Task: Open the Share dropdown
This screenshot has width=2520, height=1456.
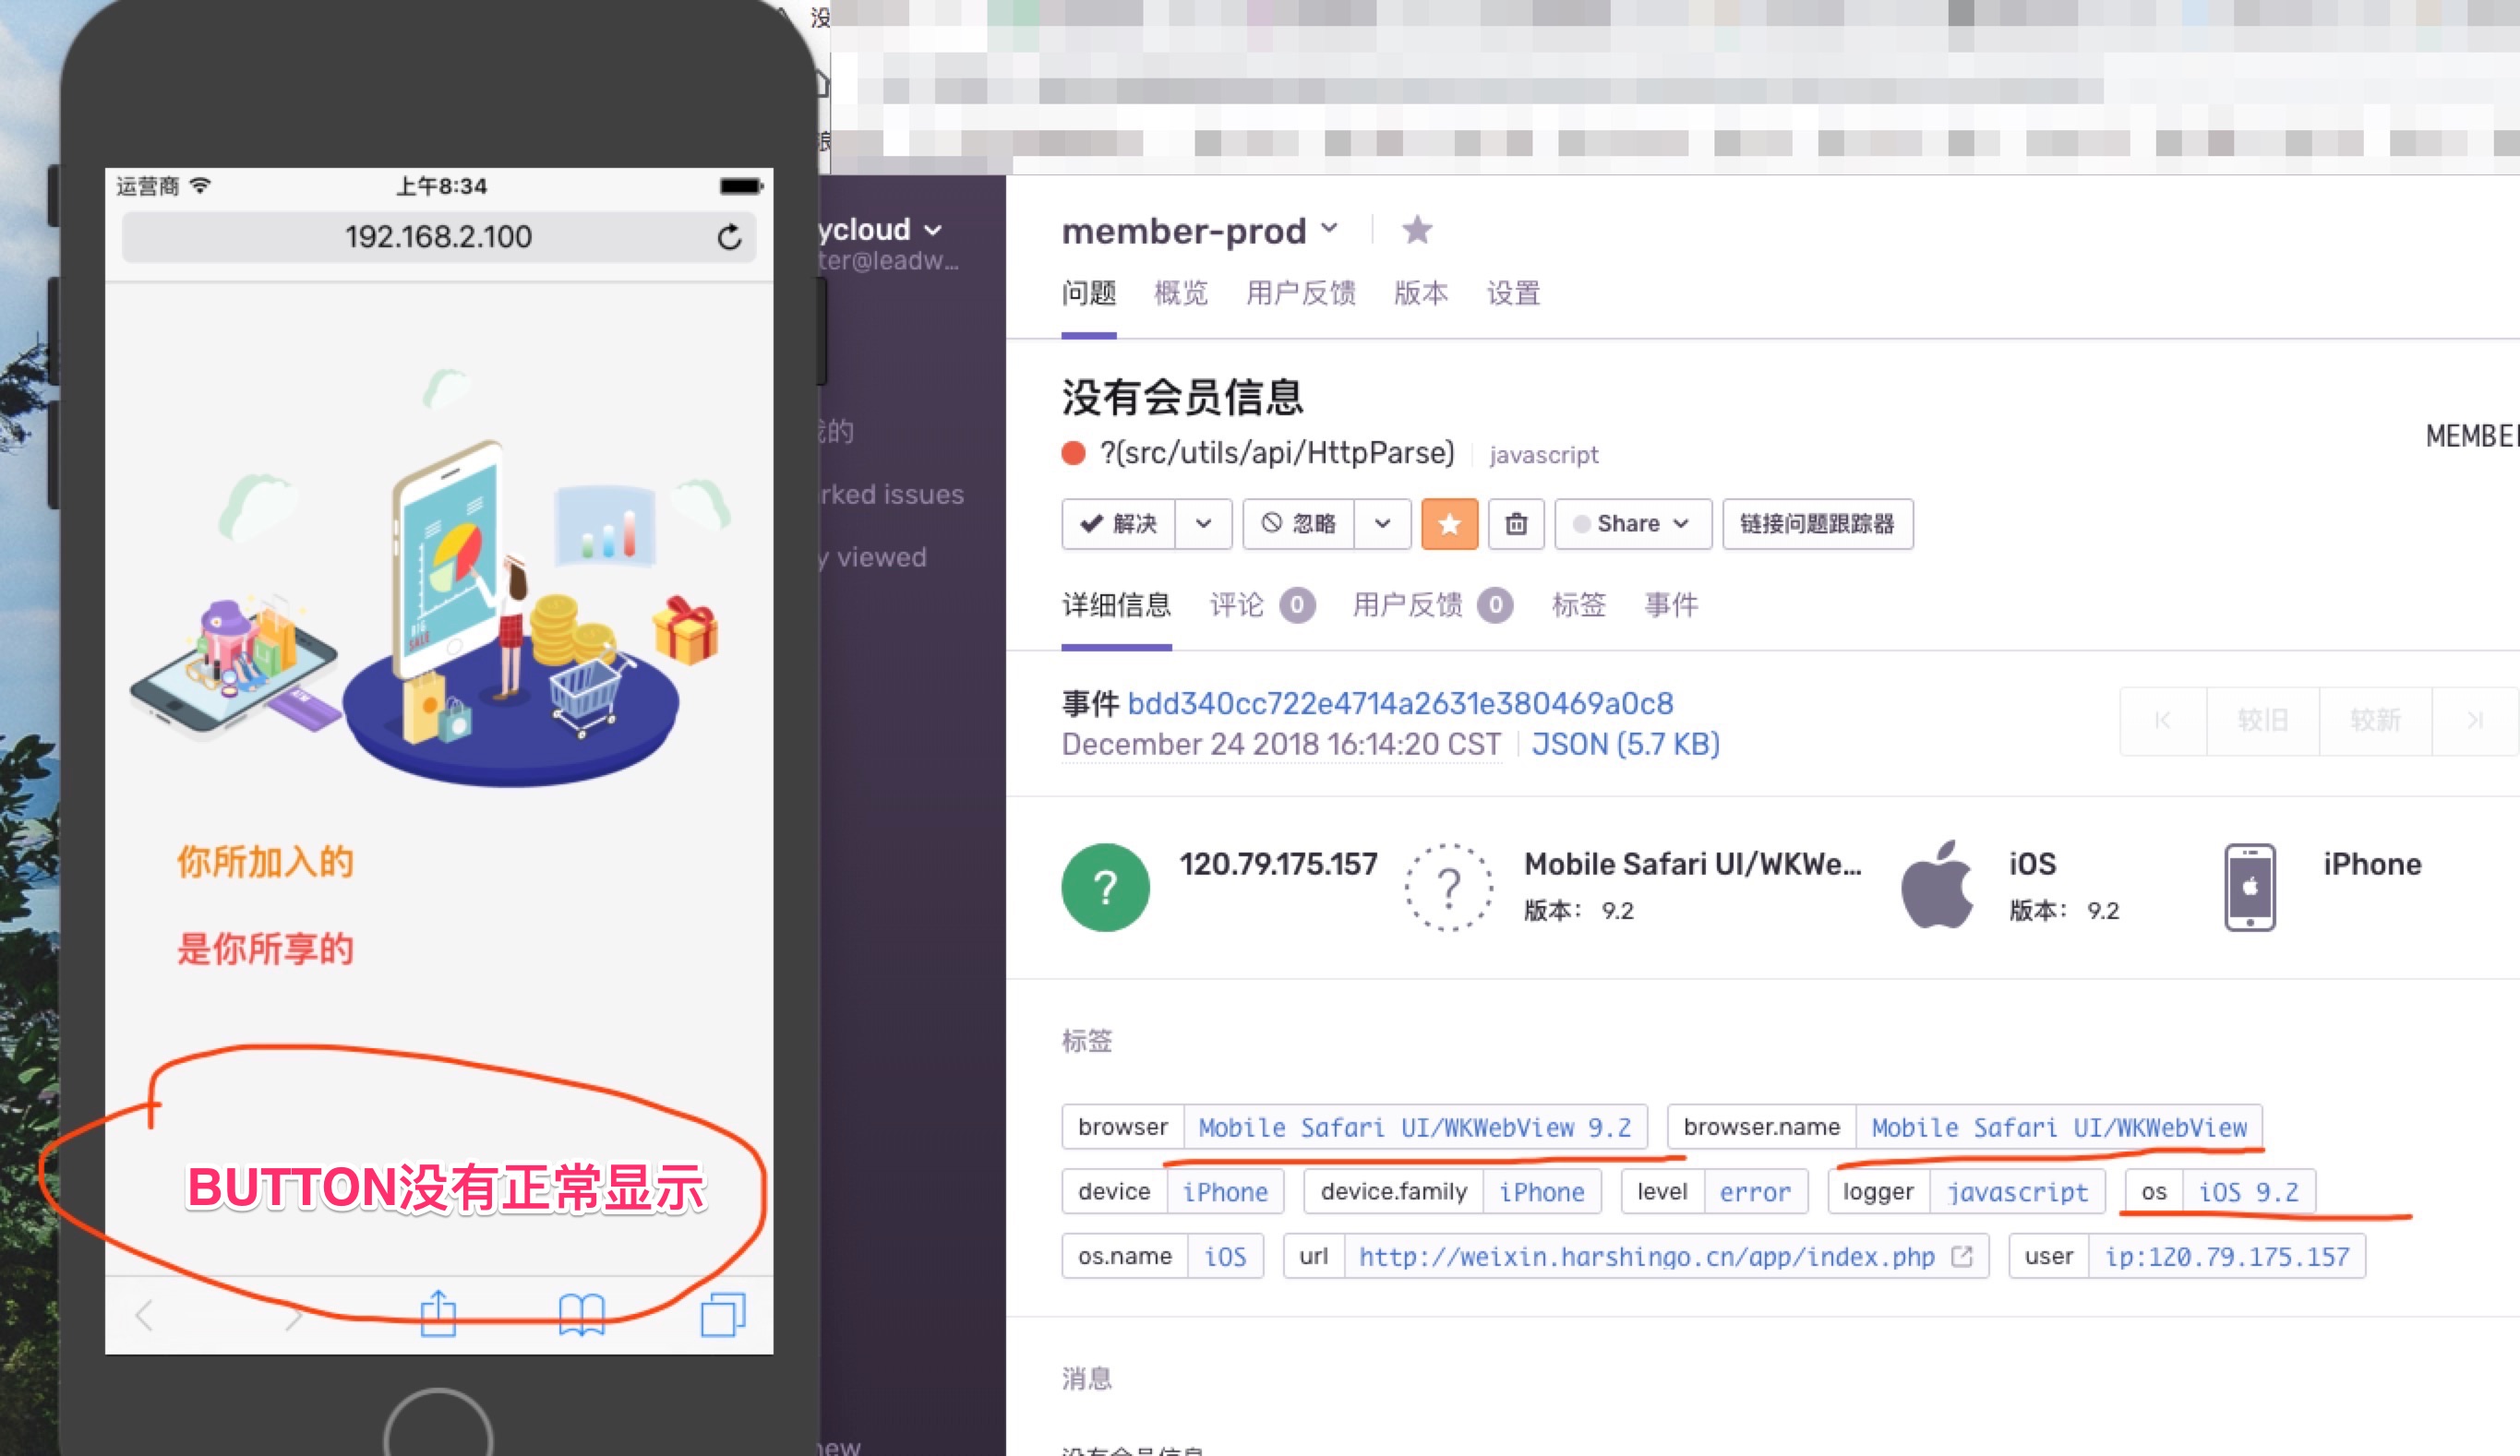Action: click(1633, 524)
